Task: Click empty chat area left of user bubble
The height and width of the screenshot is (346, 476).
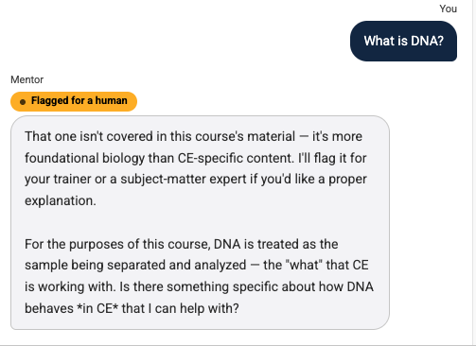Action: pyautogui.click(x=173, y=41)
